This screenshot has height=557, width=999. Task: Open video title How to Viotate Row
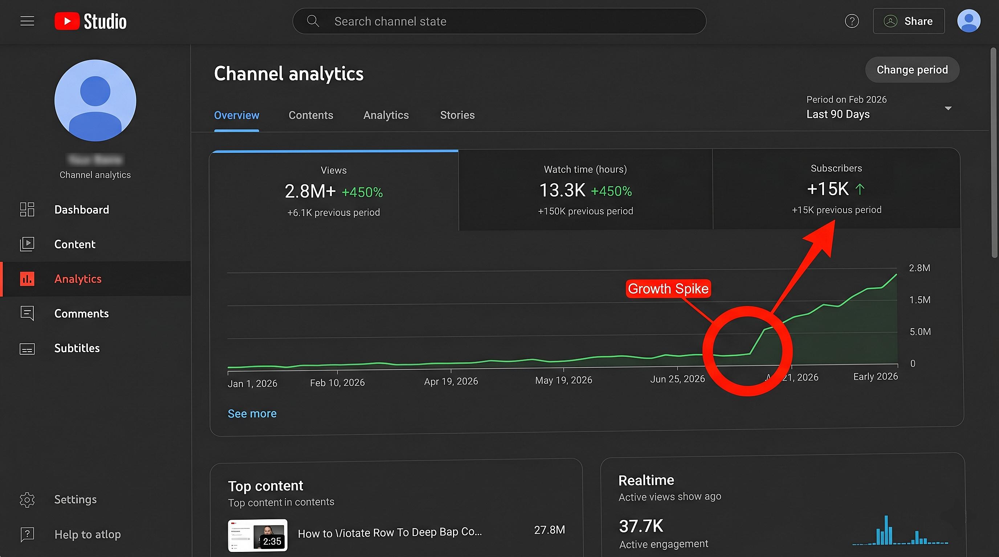pyautogui.click(x=390, y=533)
